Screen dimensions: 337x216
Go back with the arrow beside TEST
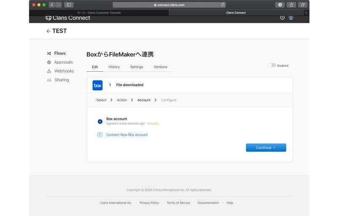48,31
